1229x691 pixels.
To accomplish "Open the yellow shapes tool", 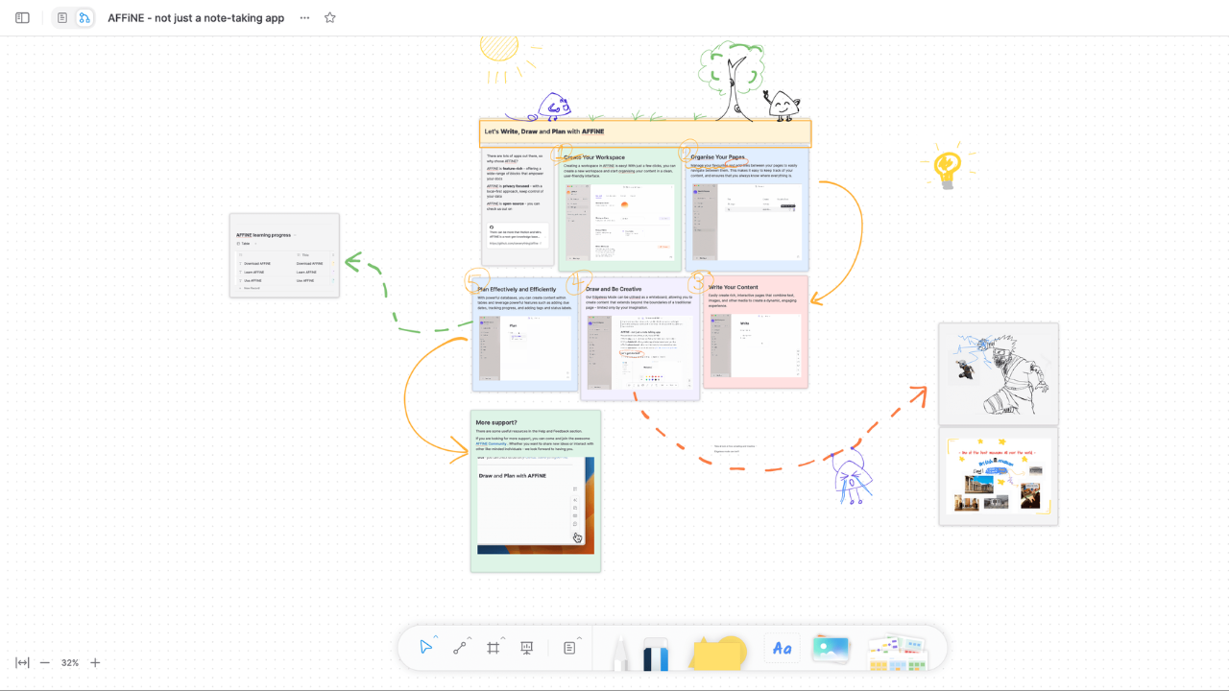I will coord(718,652).
